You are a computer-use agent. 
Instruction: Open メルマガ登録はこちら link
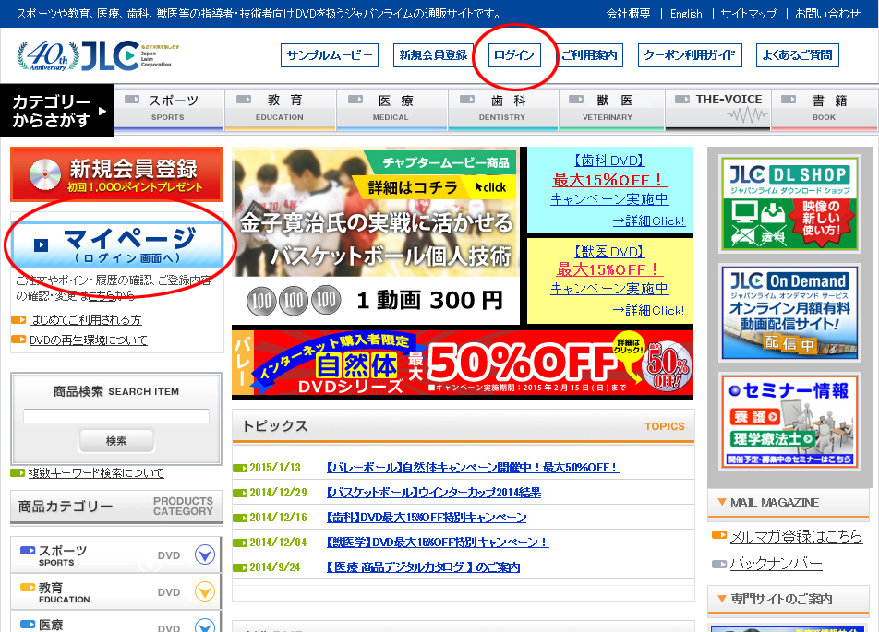(x=796, y=536)
